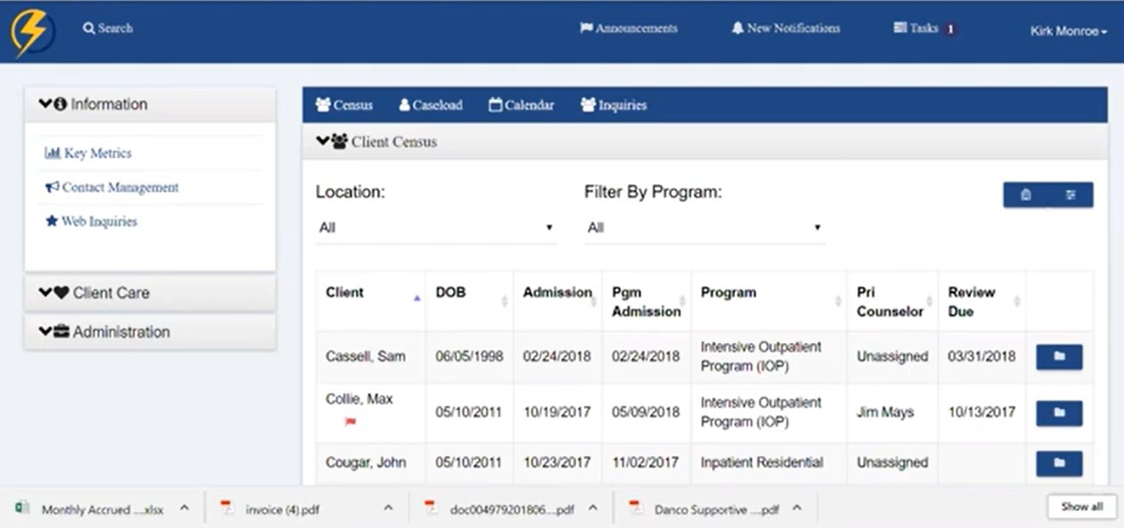The image size is (1124, 528).
Task: Click the filter settings icon button
Action: [x=1070, y=195]
